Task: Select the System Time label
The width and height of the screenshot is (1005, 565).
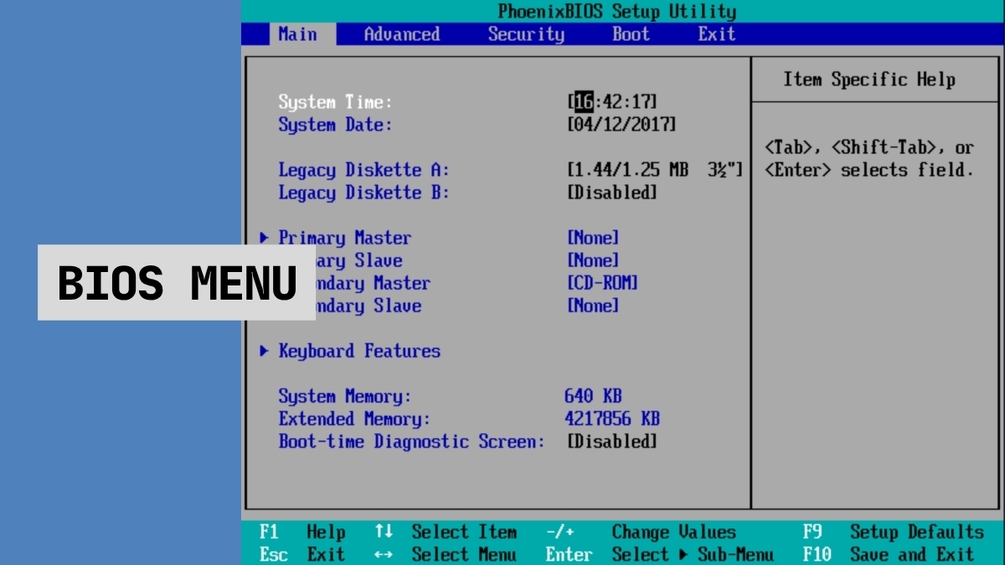Action: 335,102
